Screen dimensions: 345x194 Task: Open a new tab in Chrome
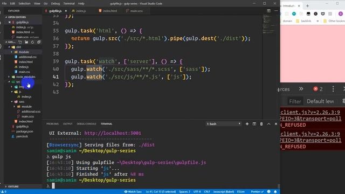pyautogui.click(x=307, y=6)
